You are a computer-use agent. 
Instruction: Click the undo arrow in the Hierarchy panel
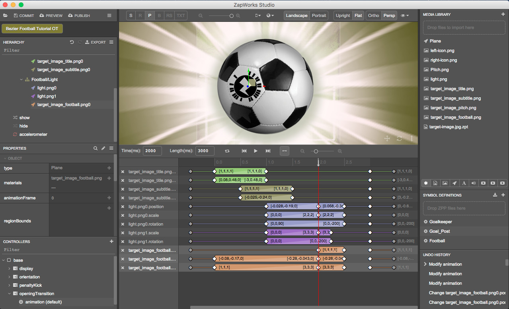(x=72, y=42)
